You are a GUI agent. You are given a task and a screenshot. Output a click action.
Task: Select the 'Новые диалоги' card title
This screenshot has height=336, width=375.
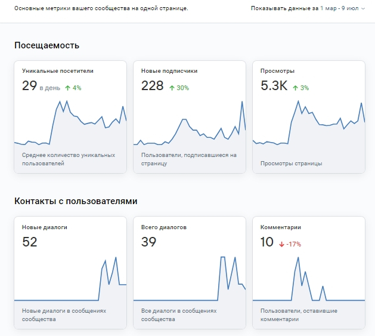coord(45,227)
